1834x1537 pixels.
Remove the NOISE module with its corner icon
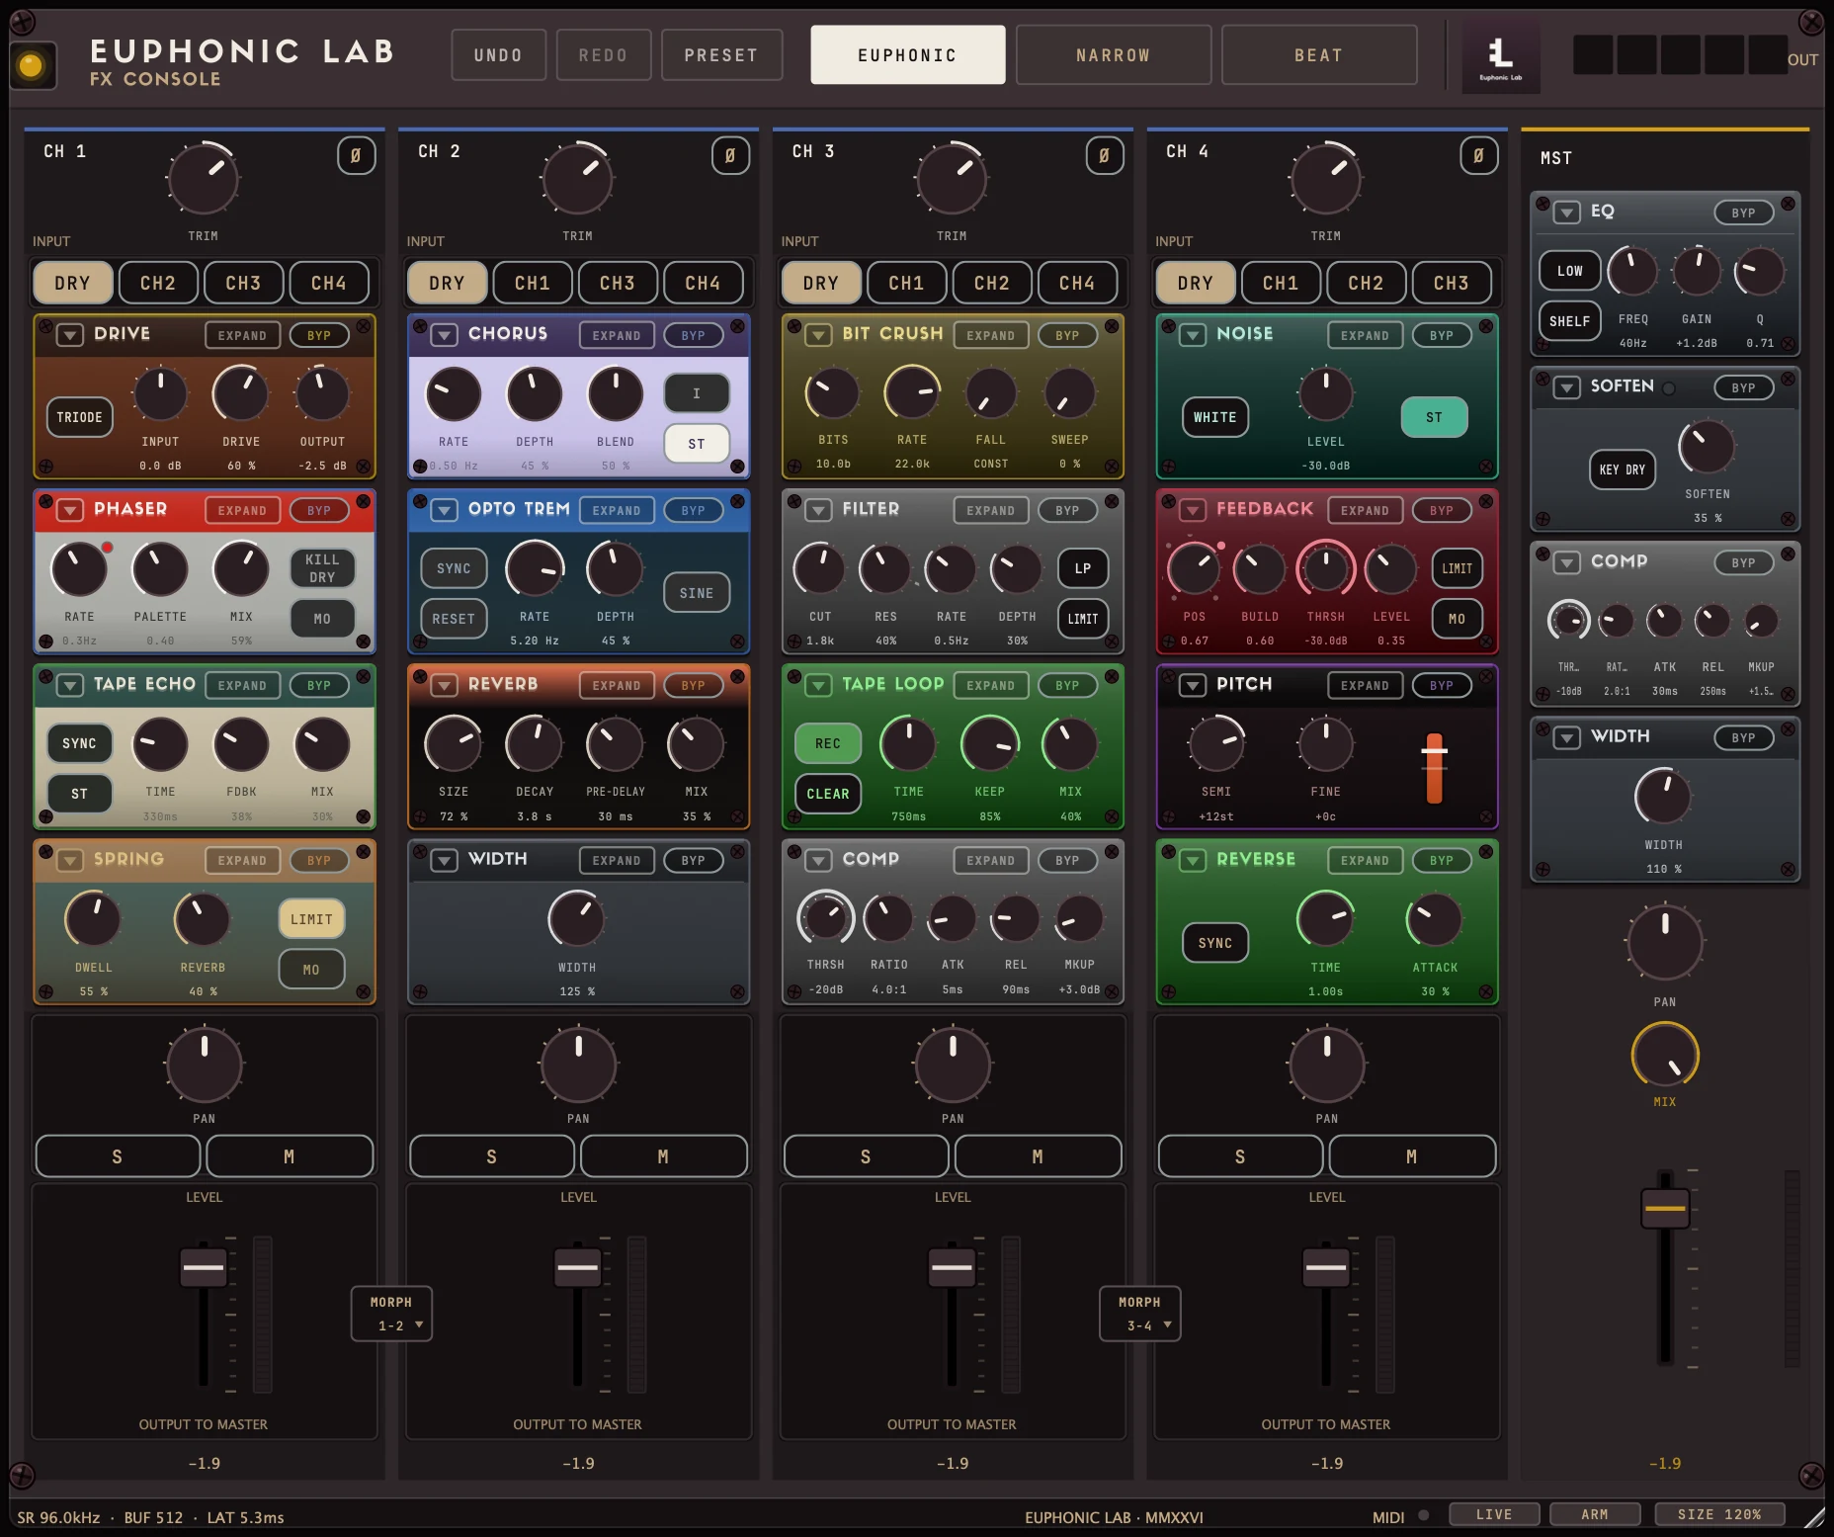(1486, 325)
